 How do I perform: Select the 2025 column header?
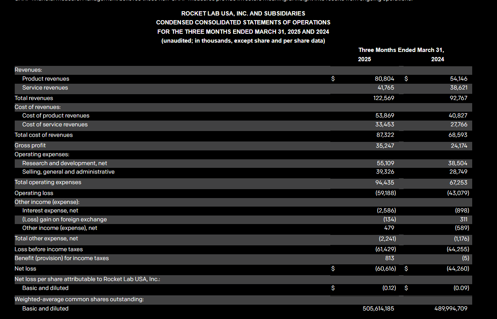coord(364,59)
